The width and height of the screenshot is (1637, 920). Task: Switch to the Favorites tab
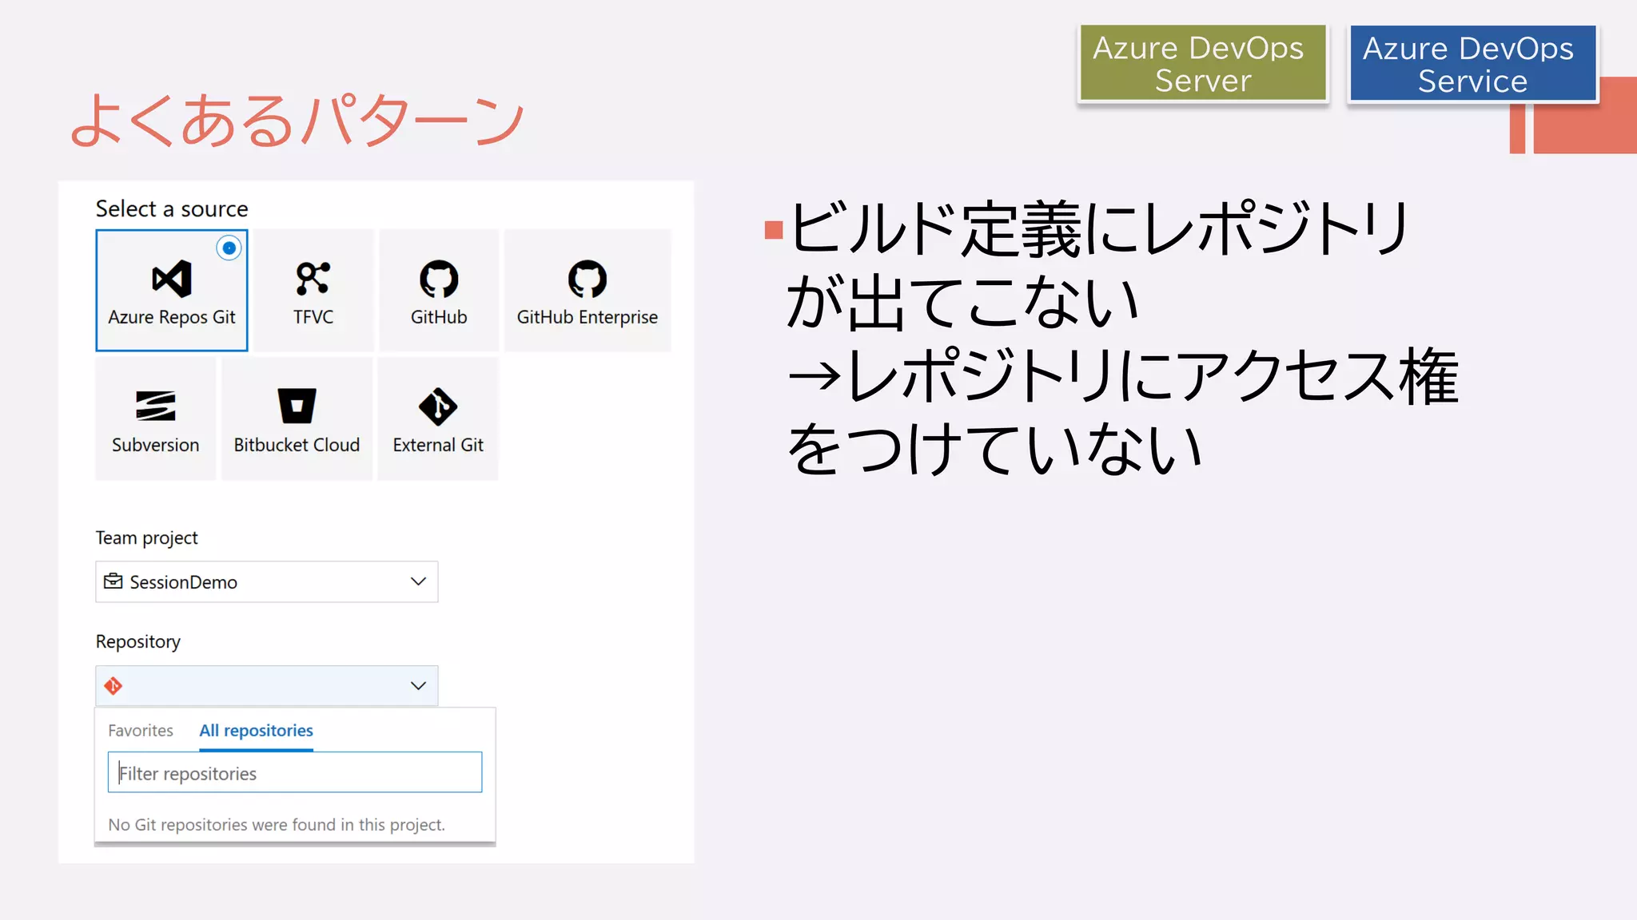click(141, 731)
